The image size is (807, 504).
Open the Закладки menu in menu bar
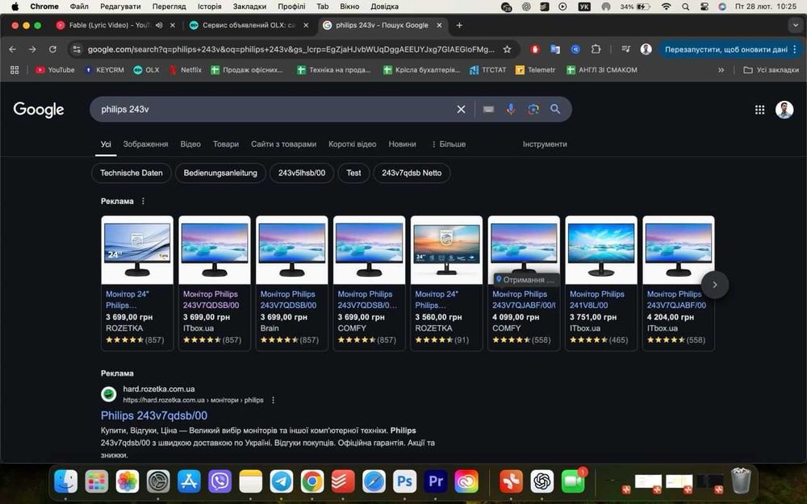[x=249, y=6]
